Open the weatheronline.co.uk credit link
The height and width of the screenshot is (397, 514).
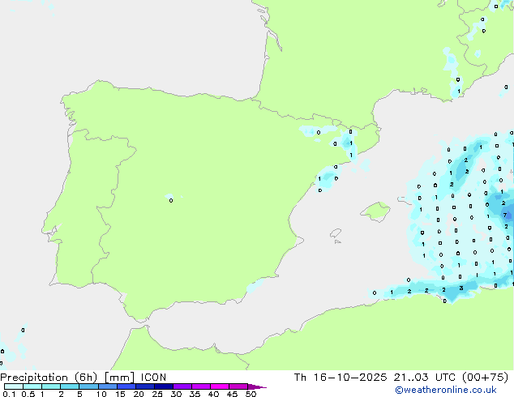446,390
